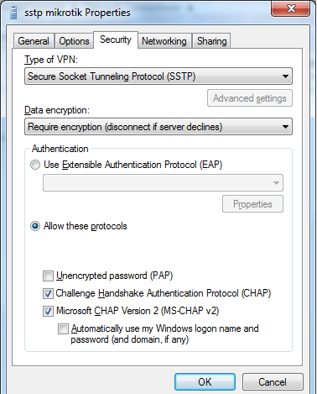Viewport: 317px width, 394px height.
Task: Go to the Sharing tab
Action: pyautogui.click(x=211, y=41)
